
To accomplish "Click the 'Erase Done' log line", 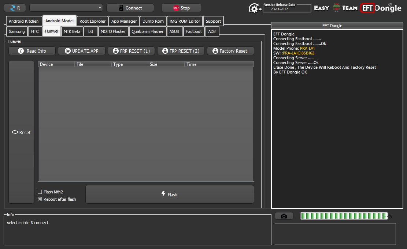I will (x=325, y=67).
